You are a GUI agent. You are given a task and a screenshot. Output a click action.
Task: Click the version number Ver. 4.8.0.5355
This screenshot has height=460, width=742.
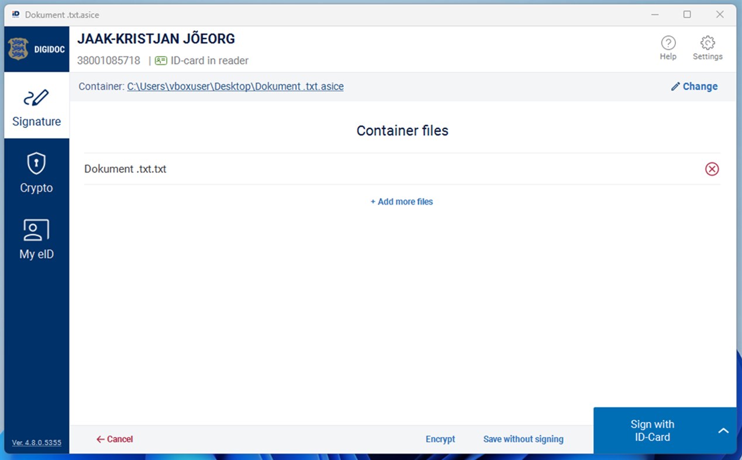(36, 442)
